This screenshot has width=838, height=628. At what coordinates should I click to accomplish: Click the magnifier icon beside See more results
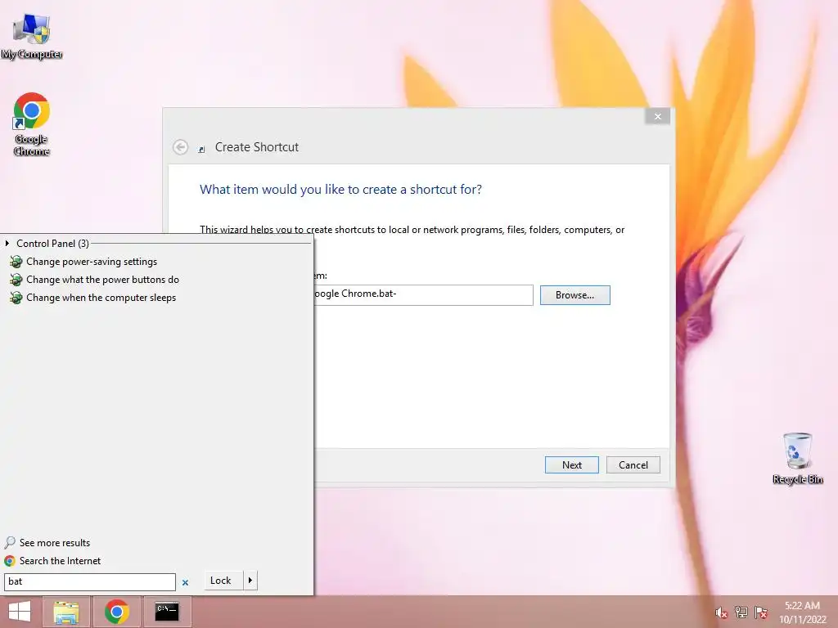coord(10,543)
